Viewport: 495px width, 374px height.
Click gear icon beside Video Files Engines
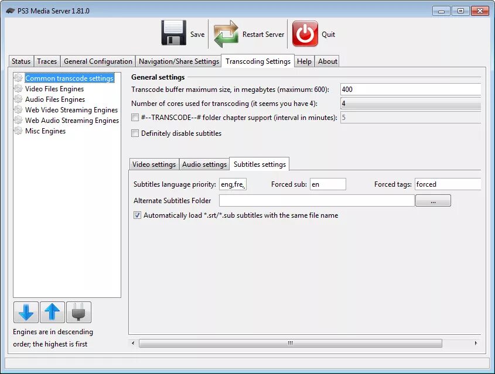18,88
